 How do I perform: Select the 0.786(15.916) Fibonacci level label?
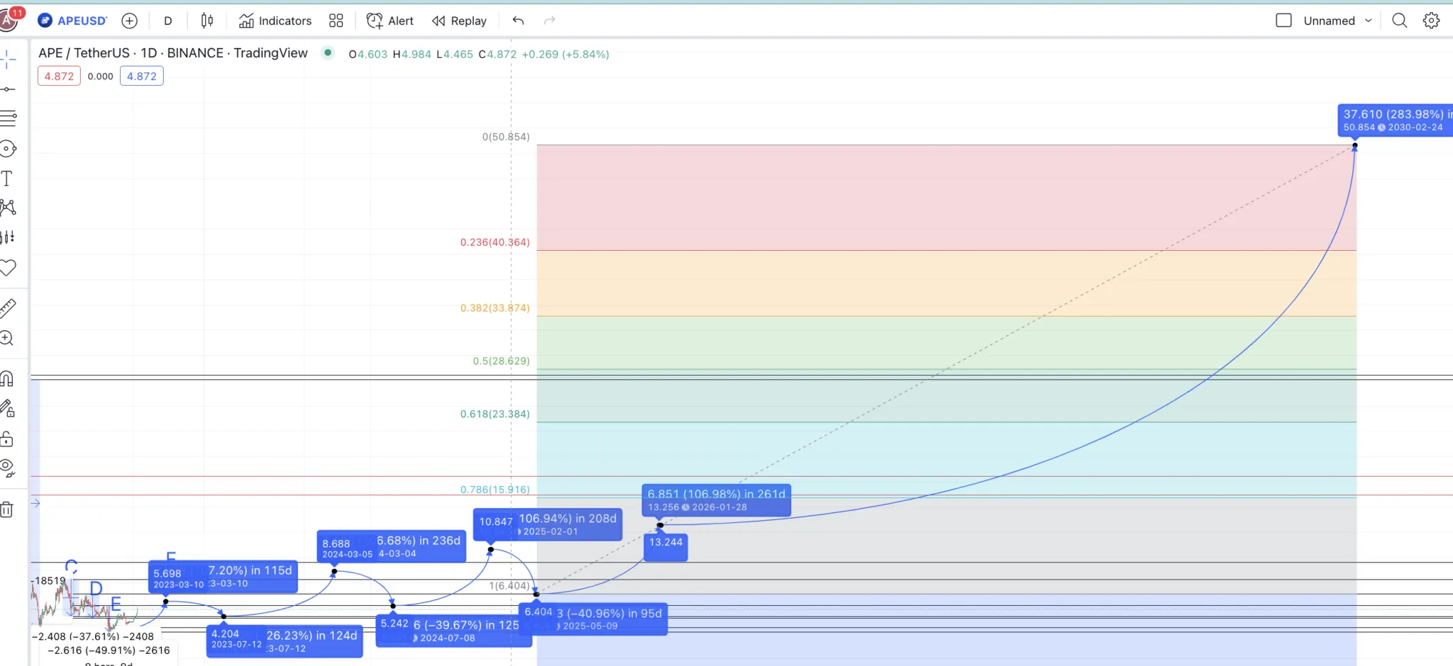click(495, 490)
